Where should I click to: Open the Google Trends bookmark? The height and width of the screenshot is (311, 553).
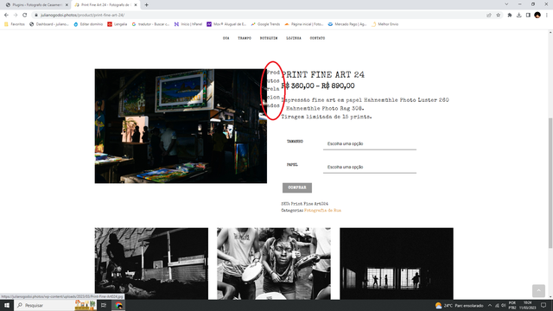point(265,24)
